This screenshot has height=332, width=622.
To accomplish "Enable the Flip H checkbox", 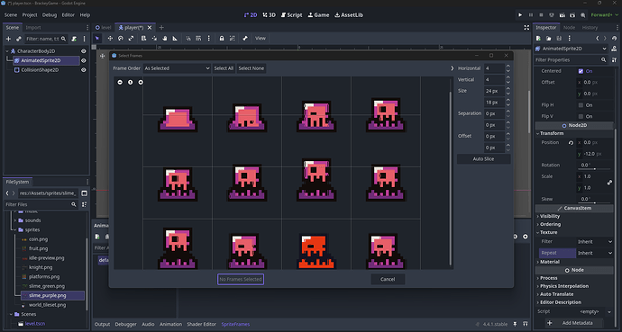I will [x=581, y=105].
